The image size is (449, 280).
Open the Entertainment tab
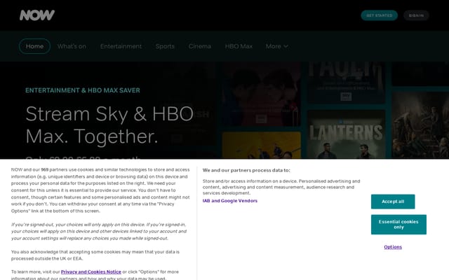tap(121, 46)
